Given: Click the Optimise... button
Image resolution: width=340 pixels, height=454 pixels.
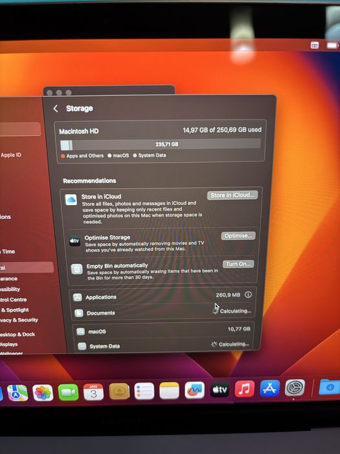Looking at the screenshot, I should [238, 235].
